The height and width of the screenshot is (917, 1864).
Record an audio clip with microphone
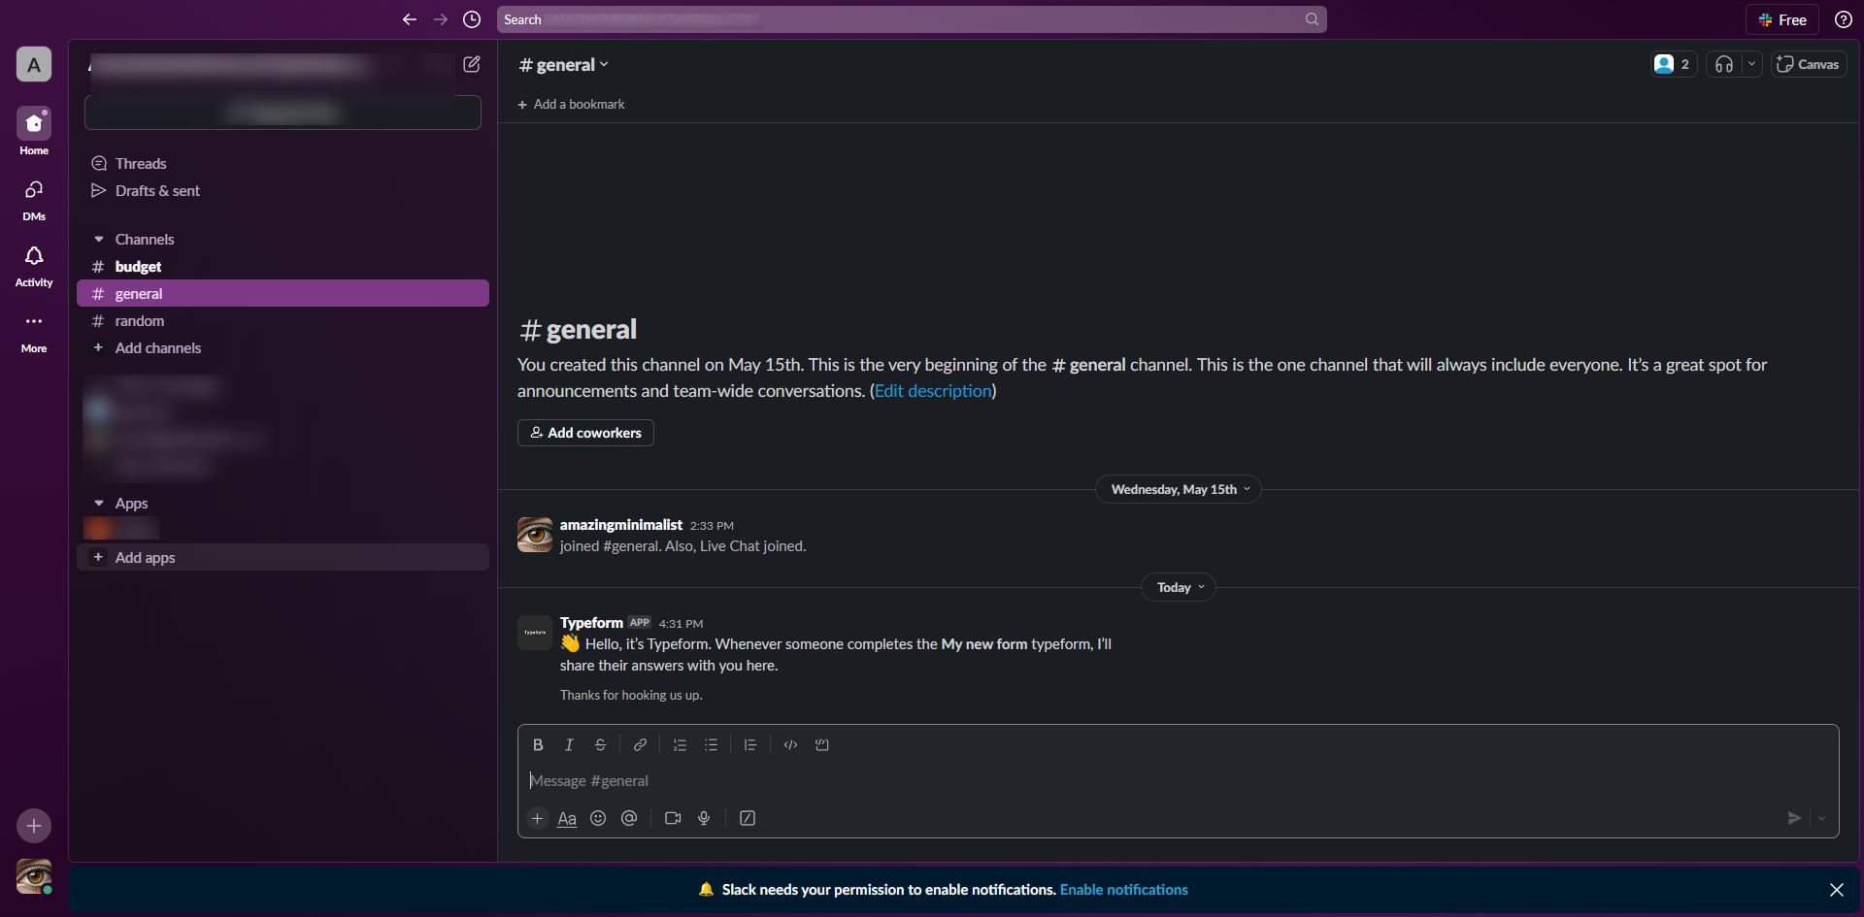704,818
